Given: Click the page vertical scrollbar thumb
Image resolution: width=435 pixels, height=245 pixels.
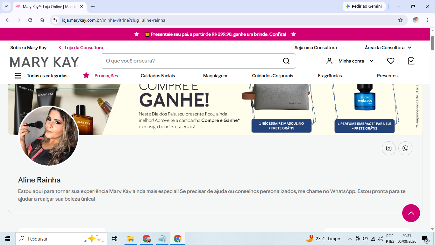Looking at the screenshot, I should pos(432,43).
